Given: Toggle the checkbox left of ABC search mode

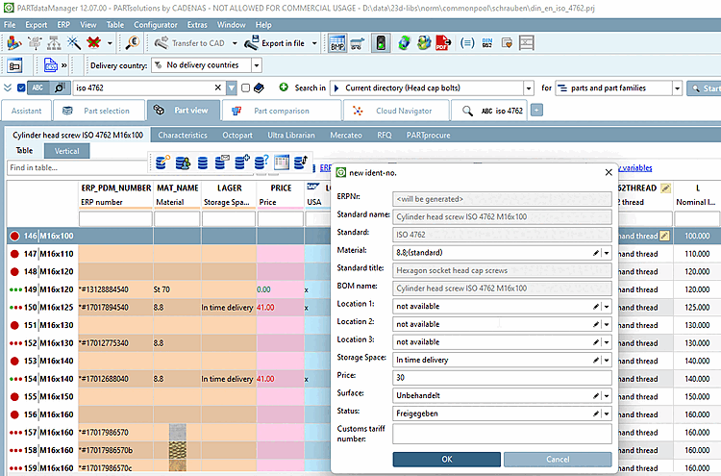Looking at the screenshot, I should (22, 88).
